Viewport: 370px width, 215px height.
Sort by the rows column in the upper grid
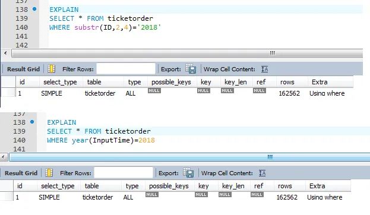click(287, 82)
